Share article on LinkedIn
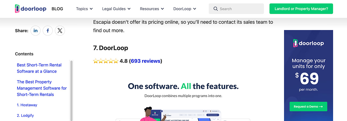The height and width of the screenshot is (121, 347). [x=36, y=31]
